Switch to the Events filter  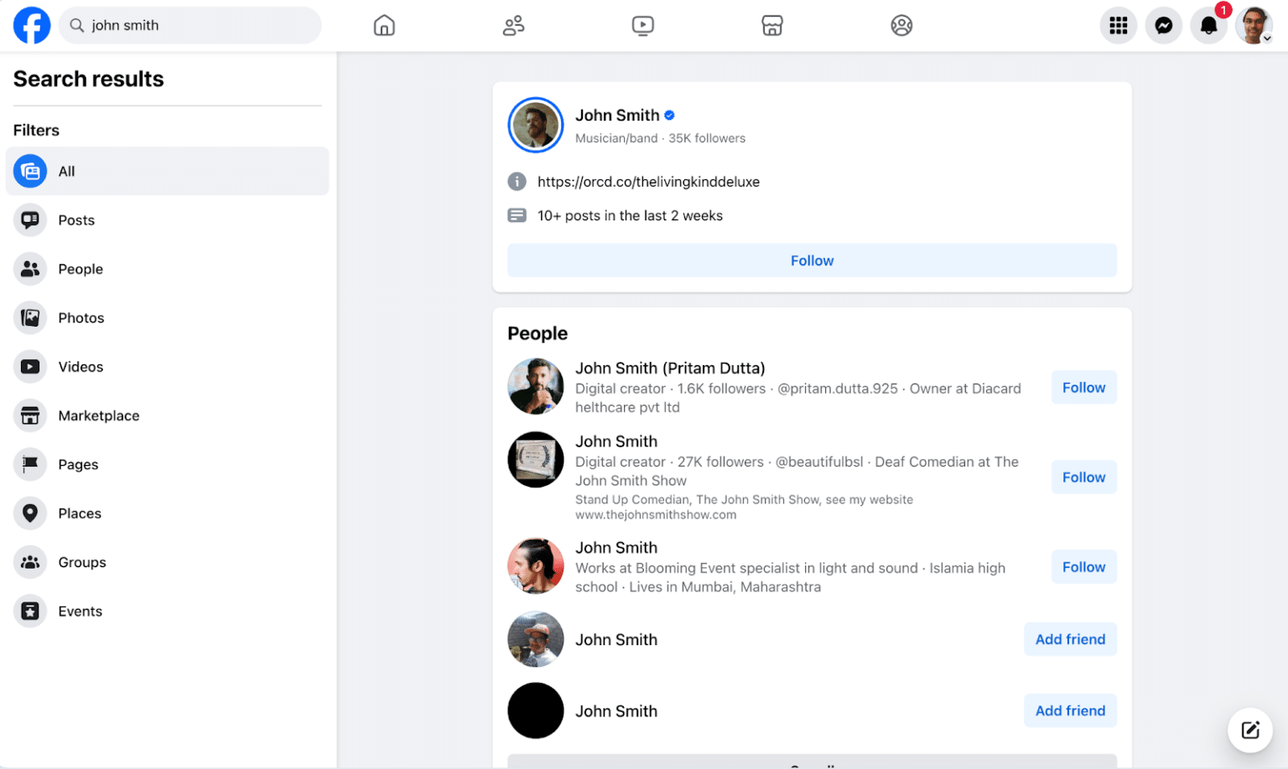click(80, 612)
